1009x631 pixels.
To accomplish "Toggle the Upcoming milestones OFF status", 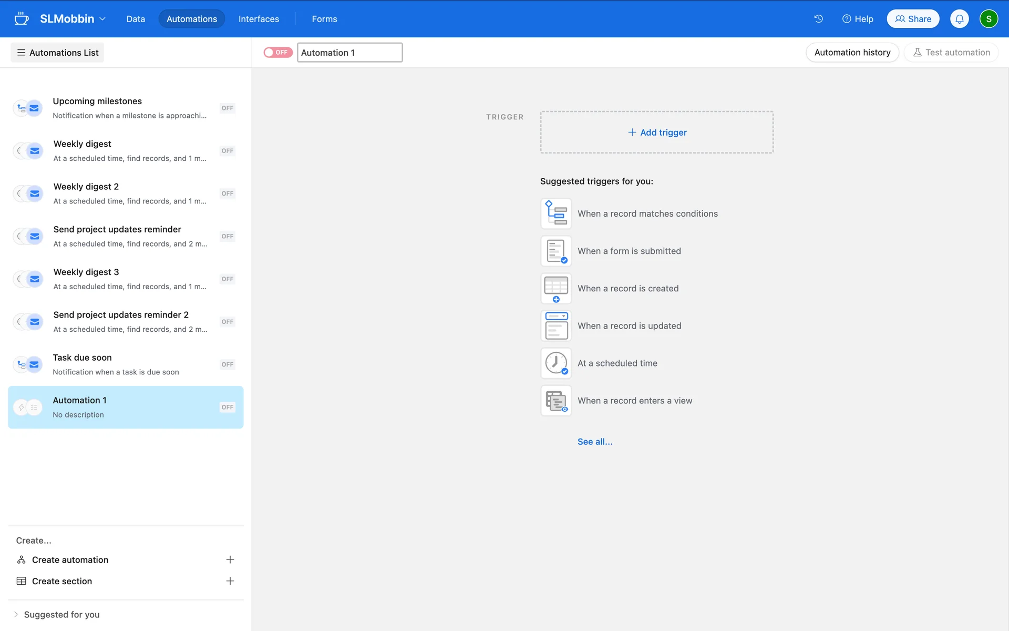I will pos(227,108).
